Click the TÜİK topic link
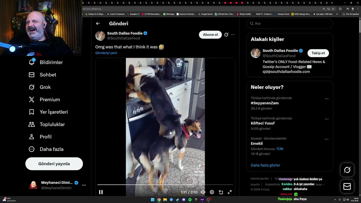Screen dimensions: 361x203 (280, 149)
